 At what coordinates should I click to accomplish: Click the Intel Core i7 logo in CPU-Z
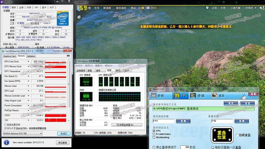[x=63, y=18]
